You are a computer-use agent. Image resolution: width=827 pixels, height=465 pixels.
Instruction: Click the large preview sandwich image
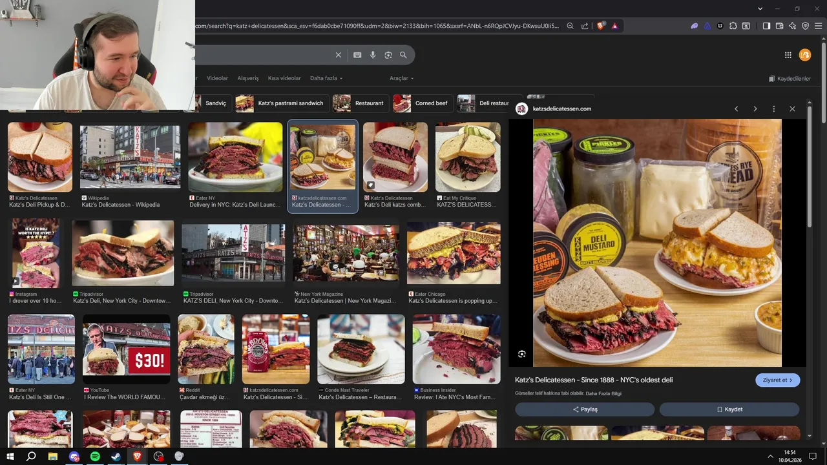[x=657, y=243]
